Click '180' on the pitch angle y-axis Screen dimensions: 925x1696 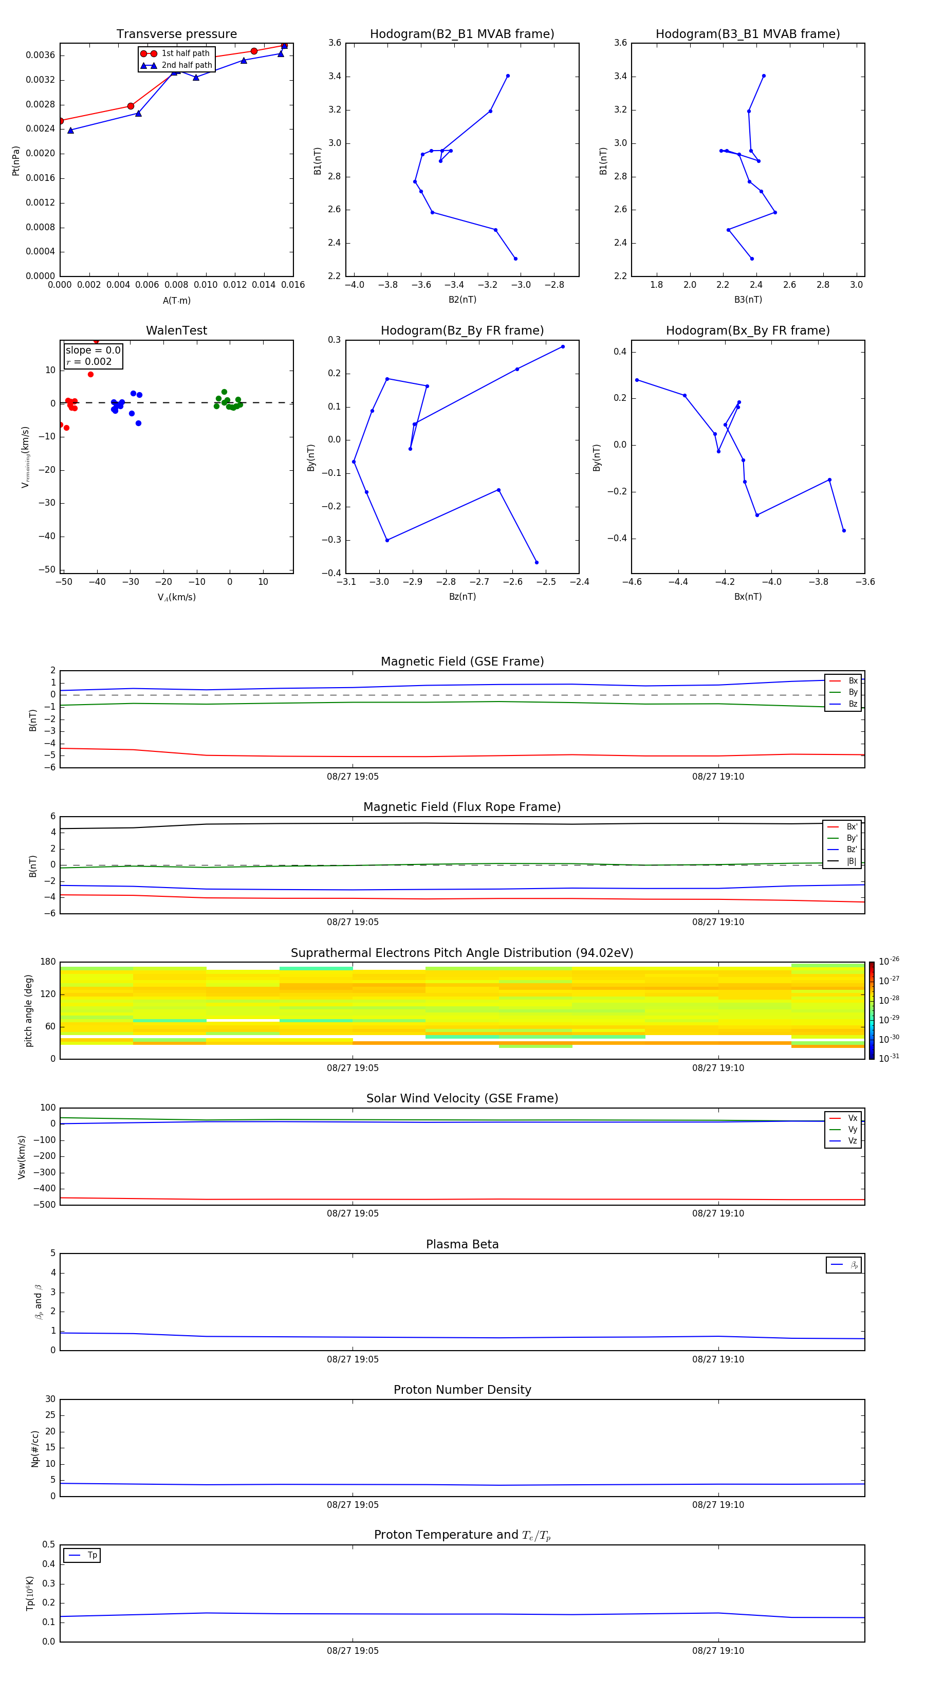tap(48, 962)
